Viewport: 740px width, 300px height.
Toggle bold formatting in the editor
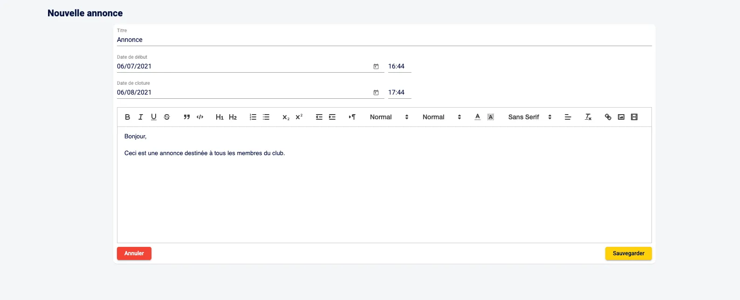pos(127,117)
